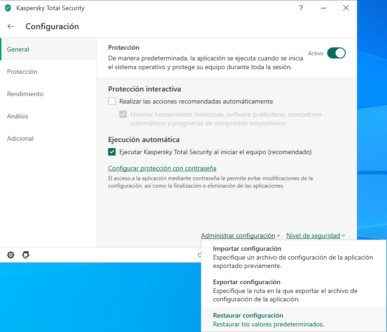387x332 pixels.
Task: Click the Configuración page title
Action: pos(52,26)
